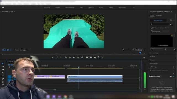Viewport: 177px width, 99px height.
Task: Select the Ripple Edit tool
Action: (3, 70)
